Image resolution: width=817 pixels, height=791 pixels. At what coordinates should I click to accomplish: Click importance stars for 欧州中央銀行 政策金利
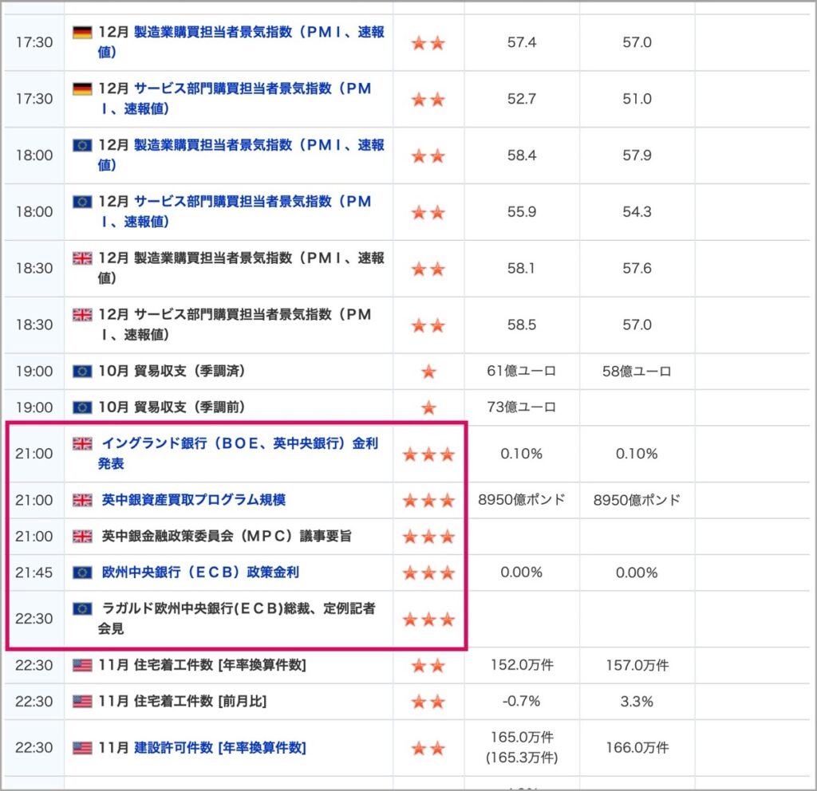[428, 573]
